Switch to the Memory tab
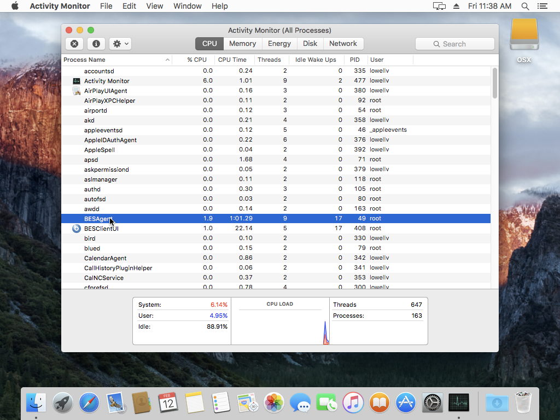The height and width of the screenshot is (420, 560). click(x=242, y=44)
